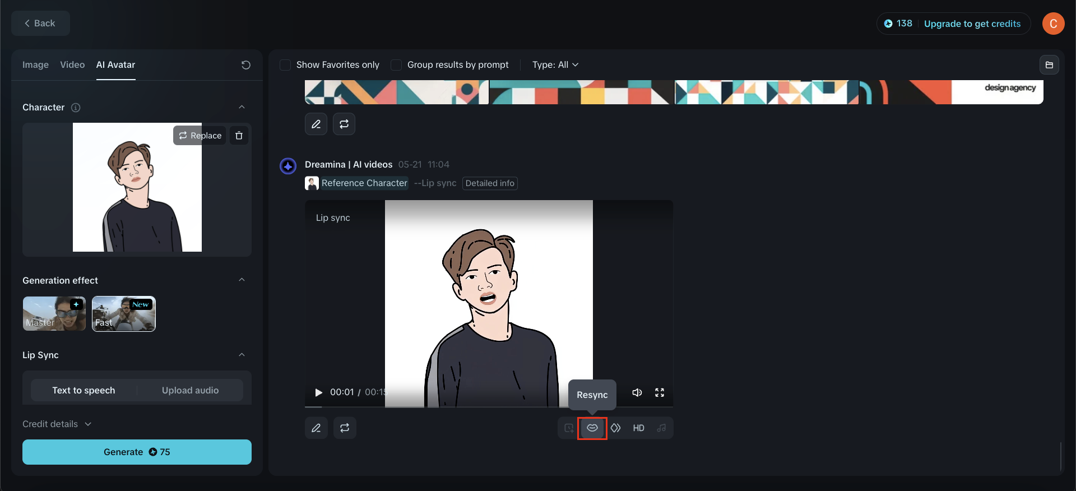Click the Resync lip sync icon

coord(592,428)
